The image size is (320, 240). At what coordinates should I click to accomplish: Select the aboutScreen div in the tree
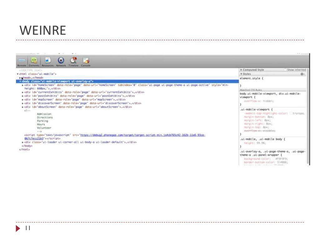77,107
